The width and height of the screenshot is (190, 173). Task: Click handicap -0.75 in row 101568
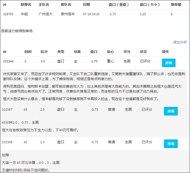94,142
